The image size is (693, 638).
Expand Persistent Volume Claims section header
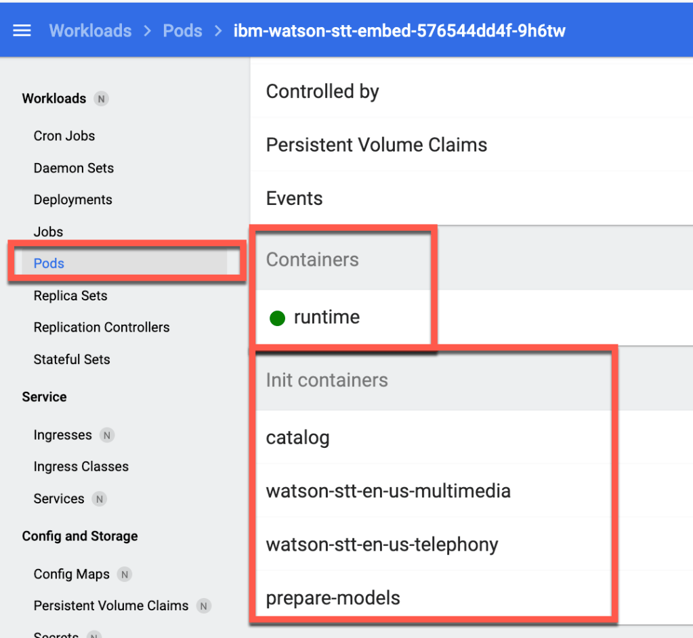[377, 145]
